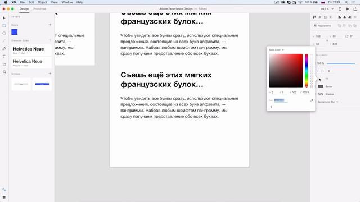The width and height of the screenshot is (360, 202).
Task: Click the Repeat Grid button
Action: click(x=322, y=26)
